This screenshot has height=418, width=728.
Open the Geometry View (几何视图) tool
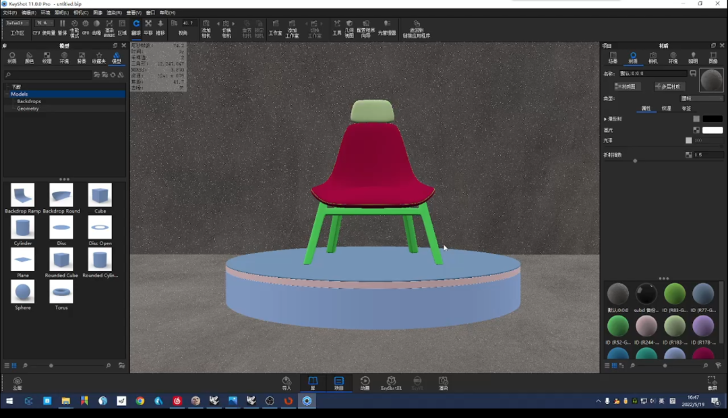click(x=349, y=28)
